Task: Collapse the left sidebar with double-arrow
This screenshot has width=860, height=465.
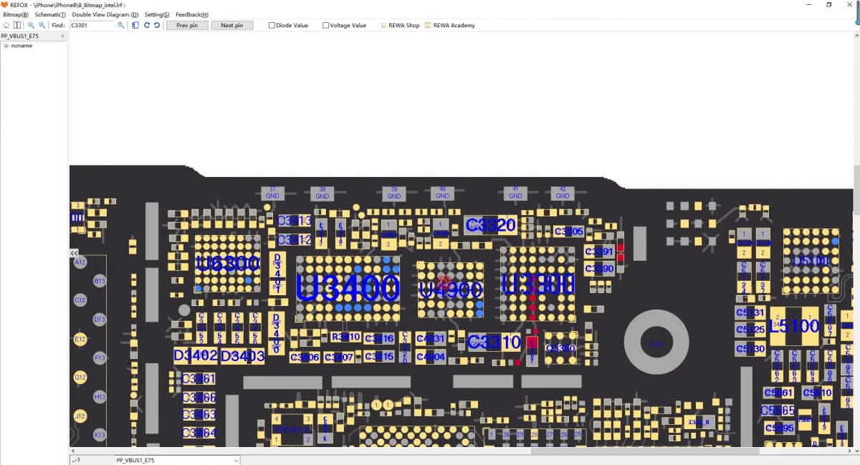Action: click(73, 253)
